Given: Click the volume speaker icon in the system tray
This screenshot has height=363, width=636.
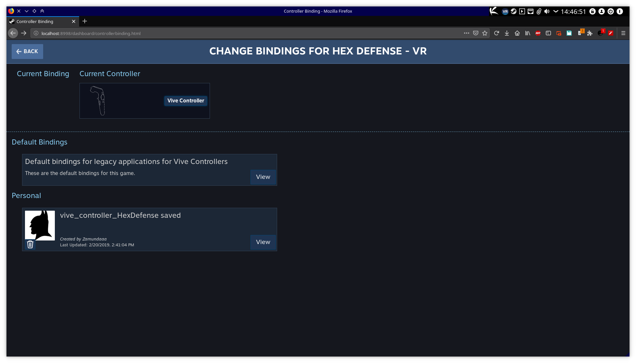Looking at the screenshot, I should tap(547, 11).
